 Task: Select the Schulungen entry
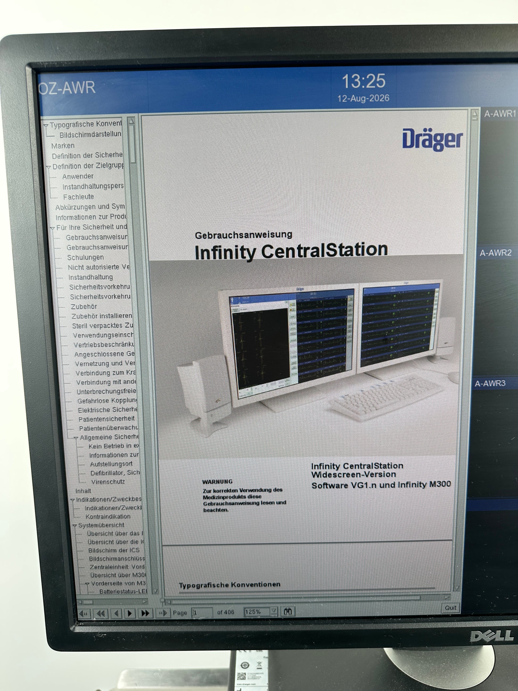point(85,257)
